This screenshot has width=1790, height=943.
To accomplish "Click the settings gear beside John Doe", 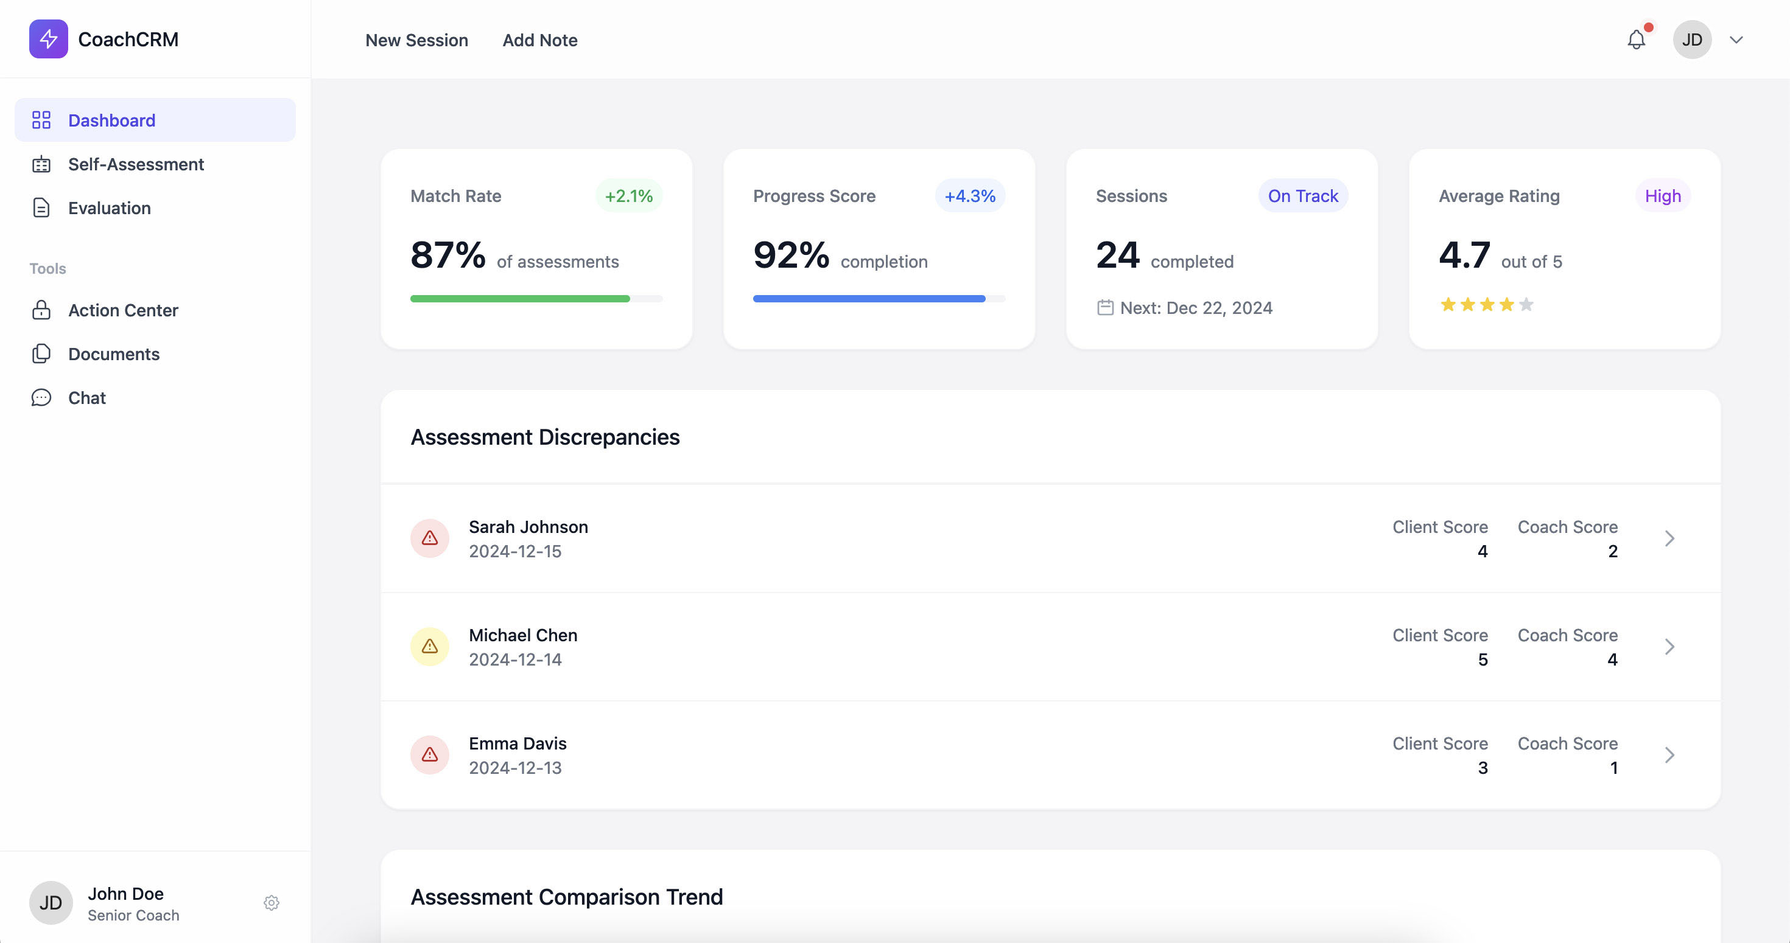I will pyautogui.click(x=271, y=902).
